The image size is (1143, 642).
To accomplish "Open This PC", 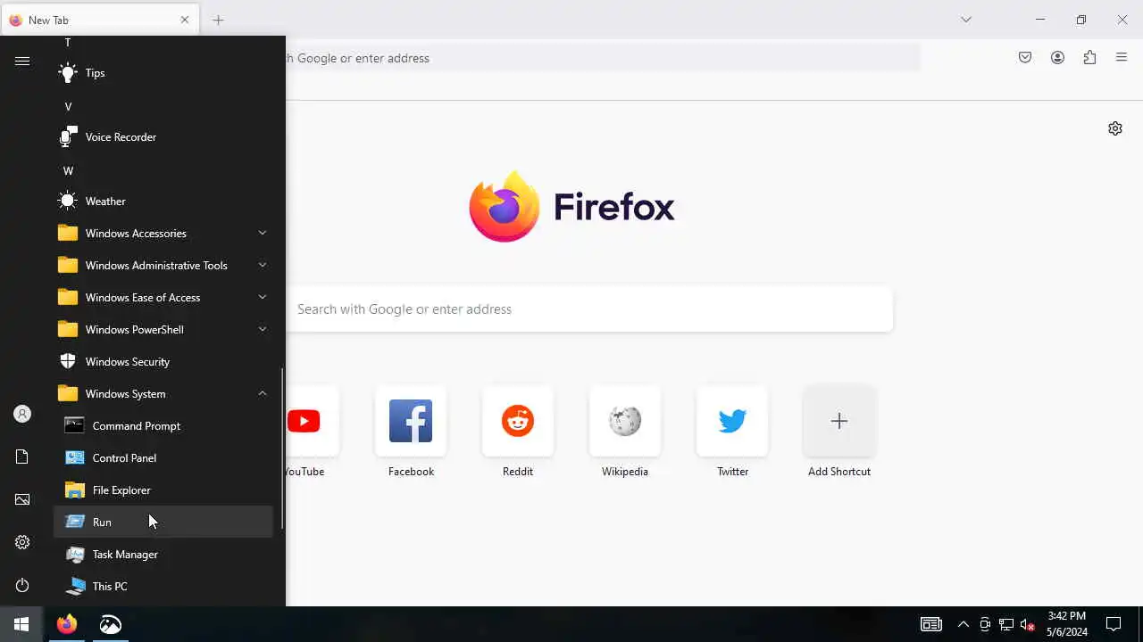I will click(x=163, y=587).
